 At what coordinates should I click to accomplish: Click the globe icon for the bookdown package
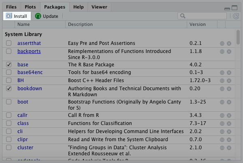click(x=222, y=89)
